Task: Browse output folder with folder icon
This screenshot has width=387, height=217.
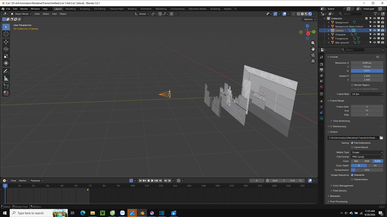Action: [x=381, y=138]
